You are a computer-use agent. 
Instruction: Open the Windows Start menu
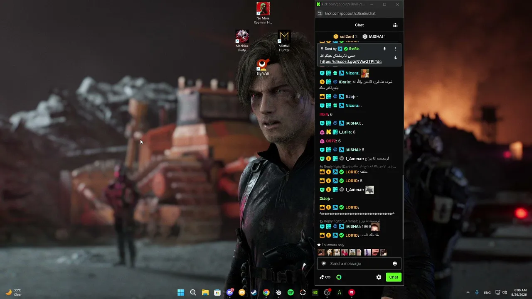pos(181,292)
